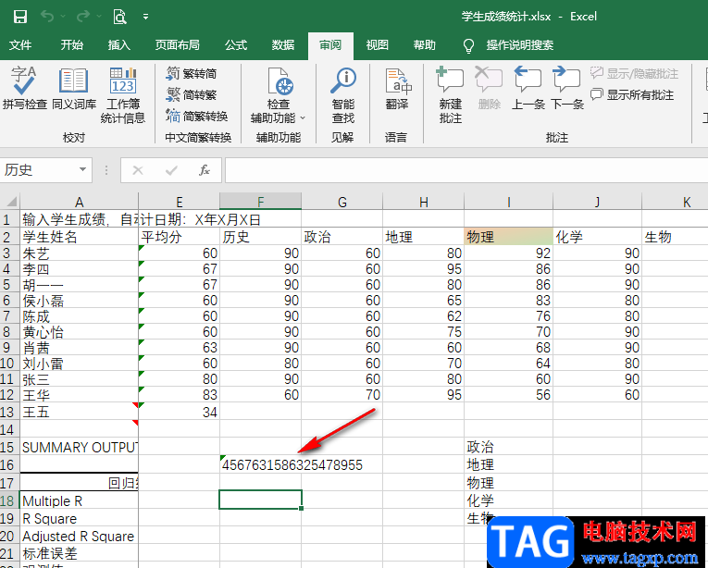Switch to the 数据 data tab
This screenshot has width=708, height=568.
pyautogui.click(x=283, y=45)
